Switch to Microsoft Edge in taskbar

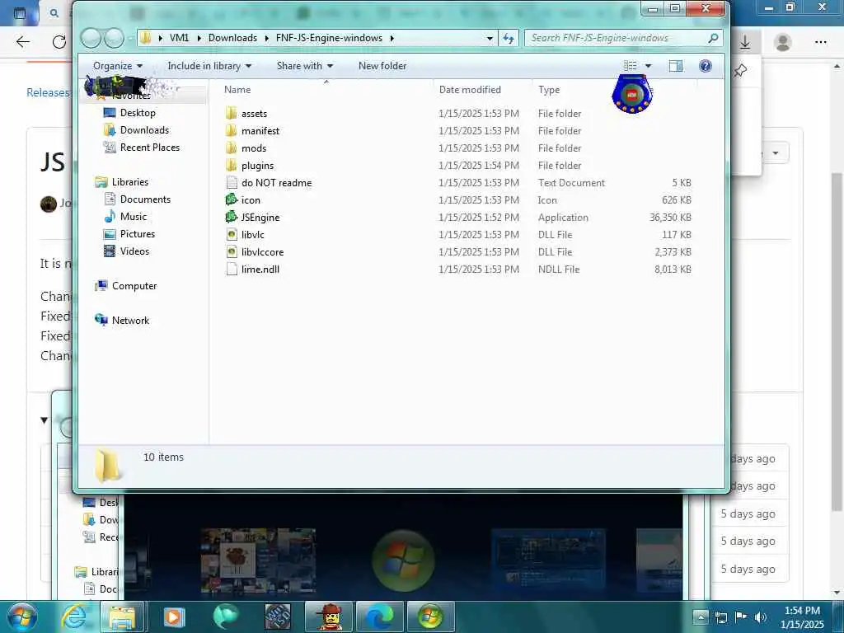(379, 617)
